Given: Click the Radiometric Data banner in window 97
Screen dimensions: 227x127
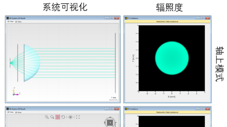Looking at the screenshot, I should pos(167,22).
